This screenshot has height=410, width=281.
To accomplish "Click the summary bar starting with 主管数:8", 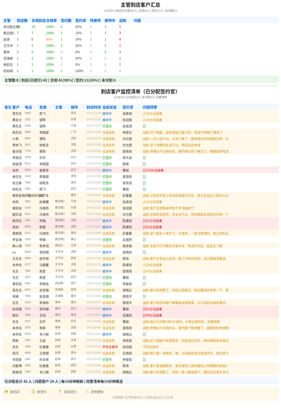I will point(140,80).
